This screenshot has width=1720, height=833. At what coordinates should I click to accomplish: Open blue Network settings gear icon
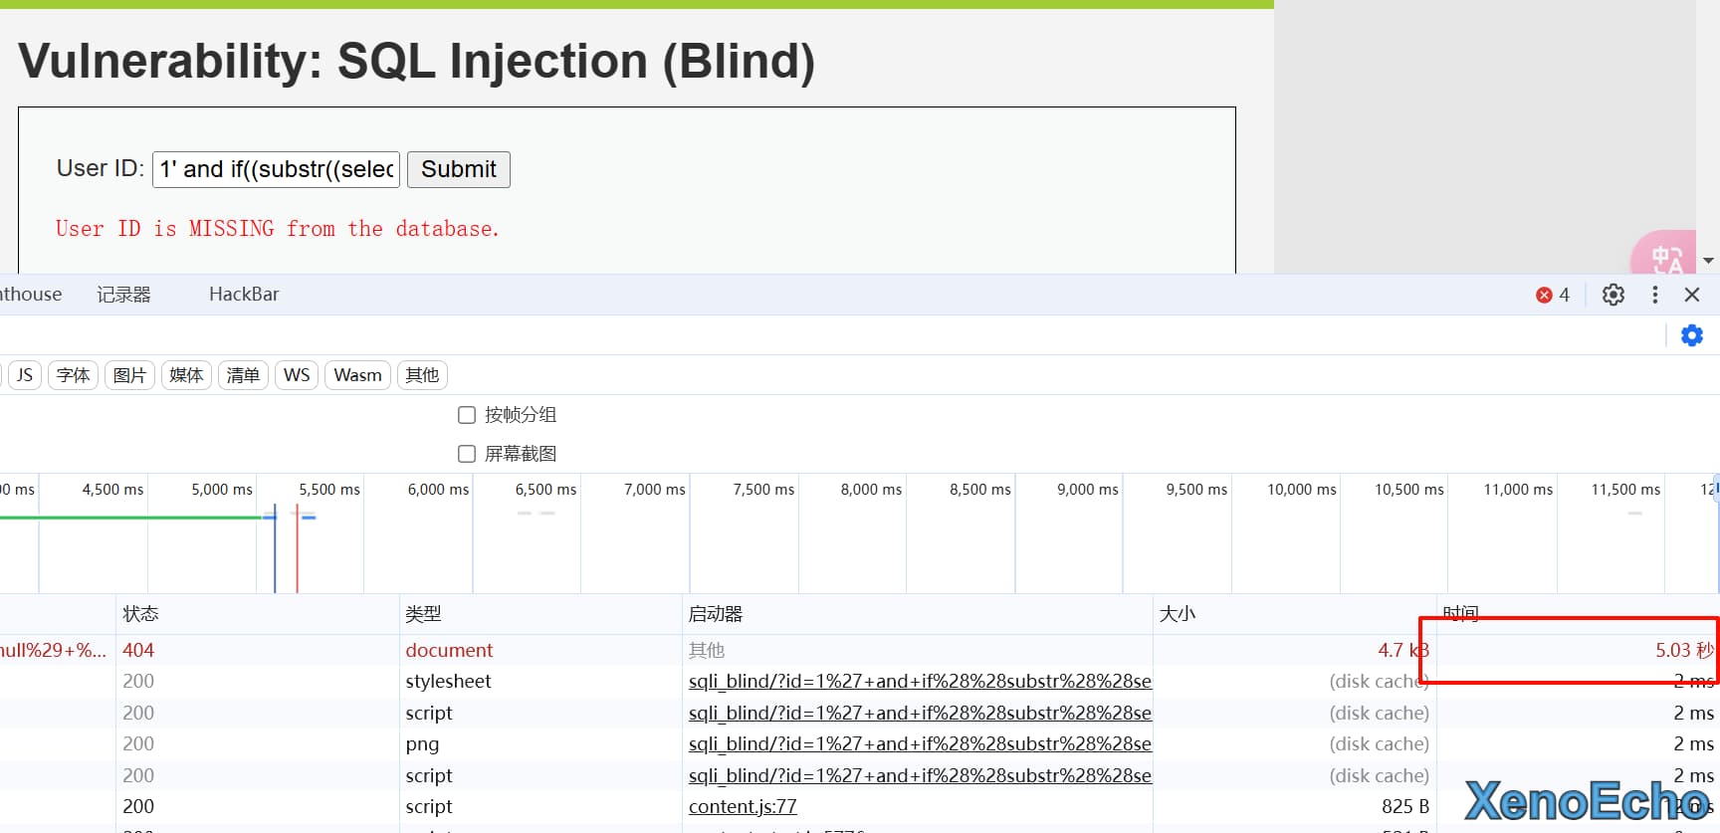coord(1691,335)
